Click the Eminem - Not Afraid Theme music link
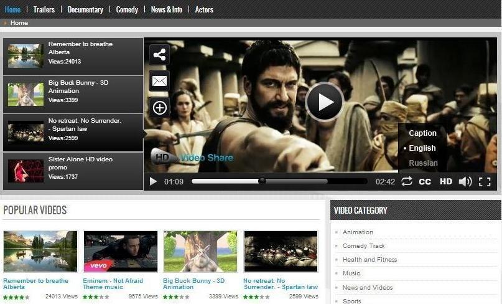Image resolution: width=502 pixels, height=304 pixels. tap(113, 284)
